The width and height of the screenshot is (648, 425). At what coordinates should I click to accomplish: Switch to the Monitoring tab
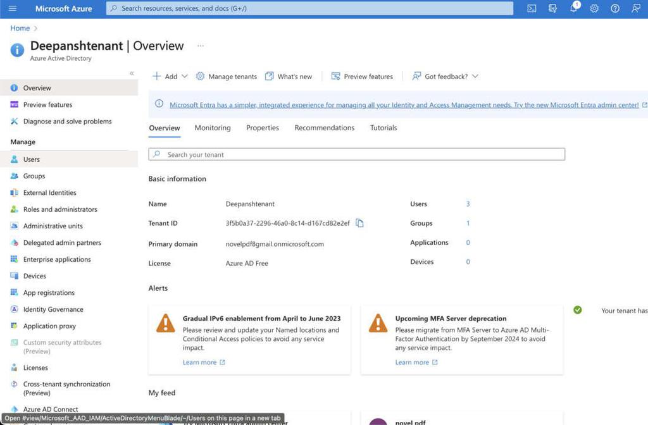[x=213, y=128]
